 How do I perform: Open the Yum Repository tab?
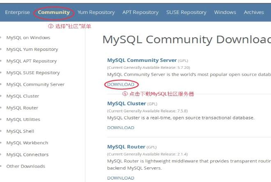point(96,12)
